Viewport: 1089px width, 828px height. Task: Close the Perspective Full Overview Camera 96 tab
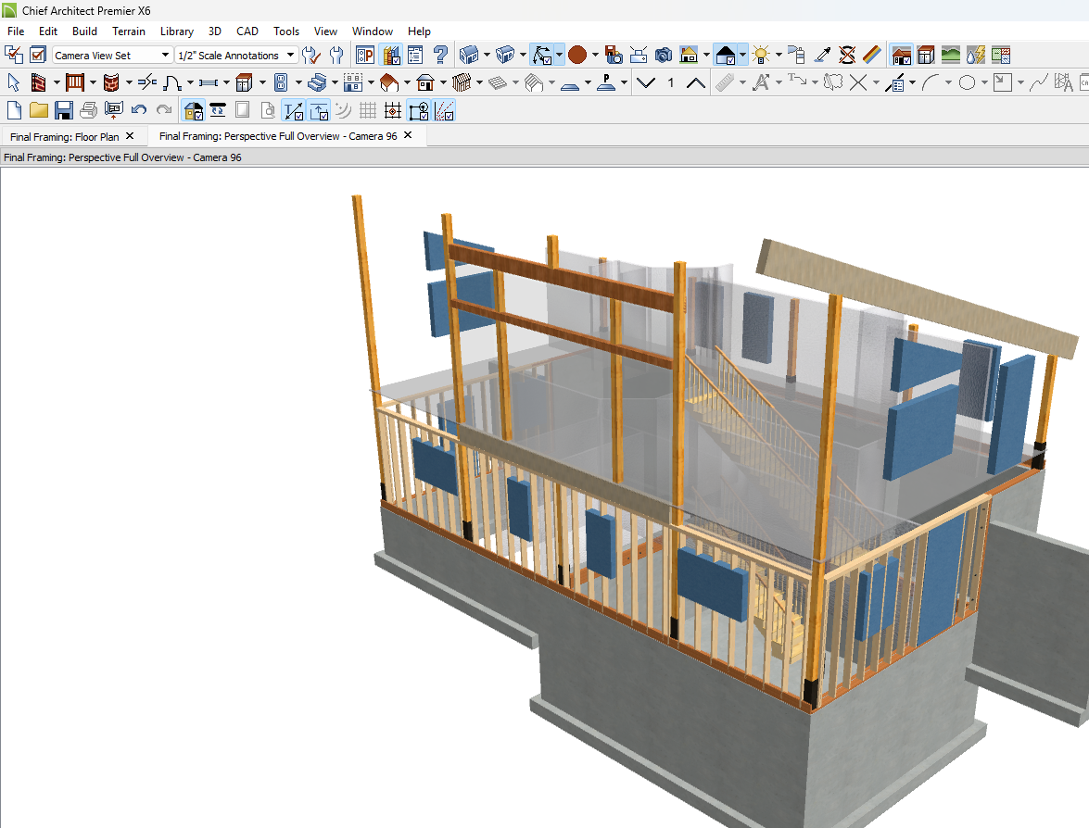coord(408,135)
